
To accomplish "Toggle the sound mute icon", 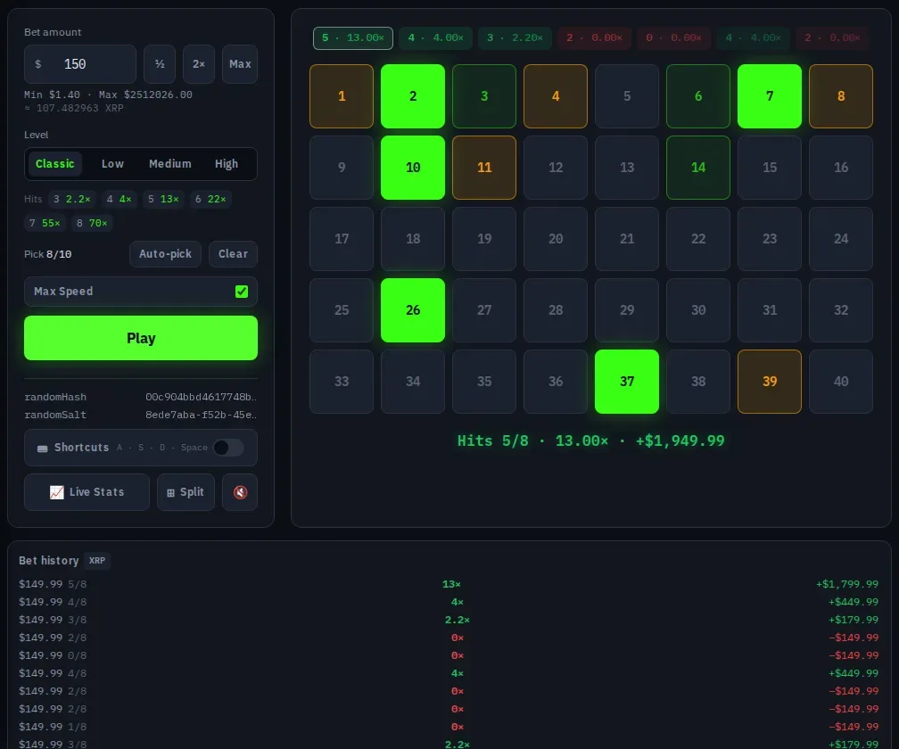I will pyautogui.click(x=240, y=491).
